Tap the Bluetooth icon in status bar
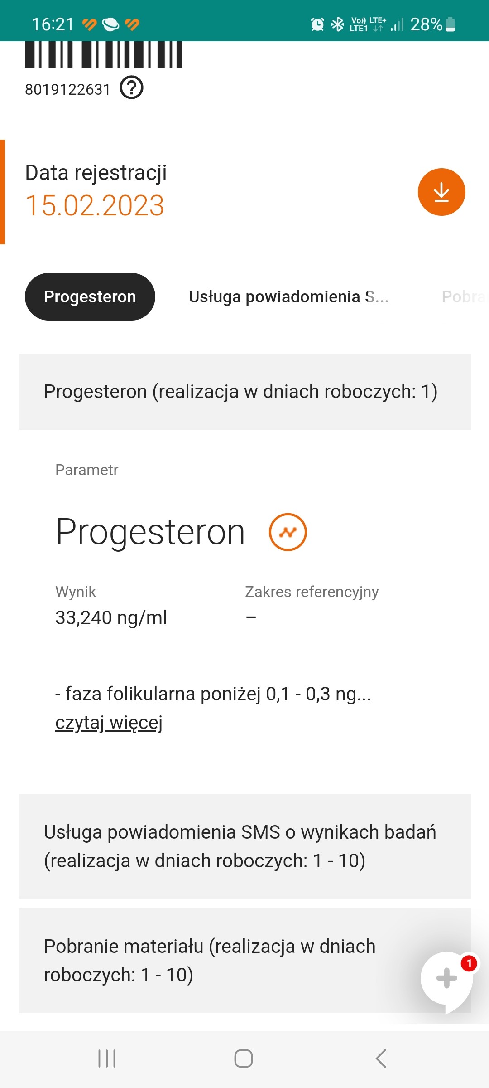Viewport: 489px width, 1088px height. (337, 24)
